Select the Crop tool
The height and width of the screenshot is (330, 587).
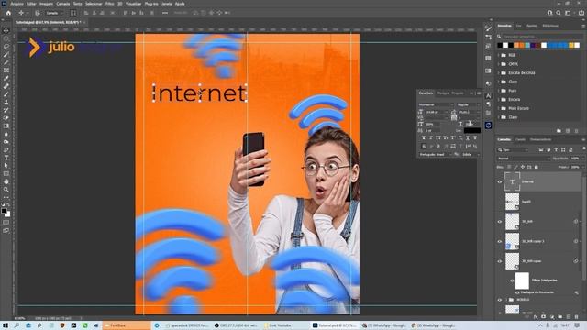click(x=6, y=62)
